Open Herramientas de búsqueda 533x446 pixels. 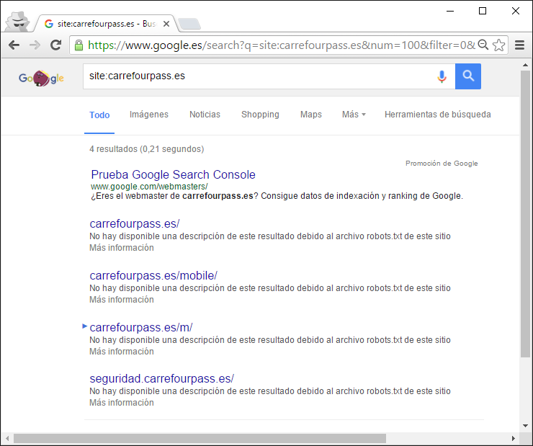click(x=438, y=115)
